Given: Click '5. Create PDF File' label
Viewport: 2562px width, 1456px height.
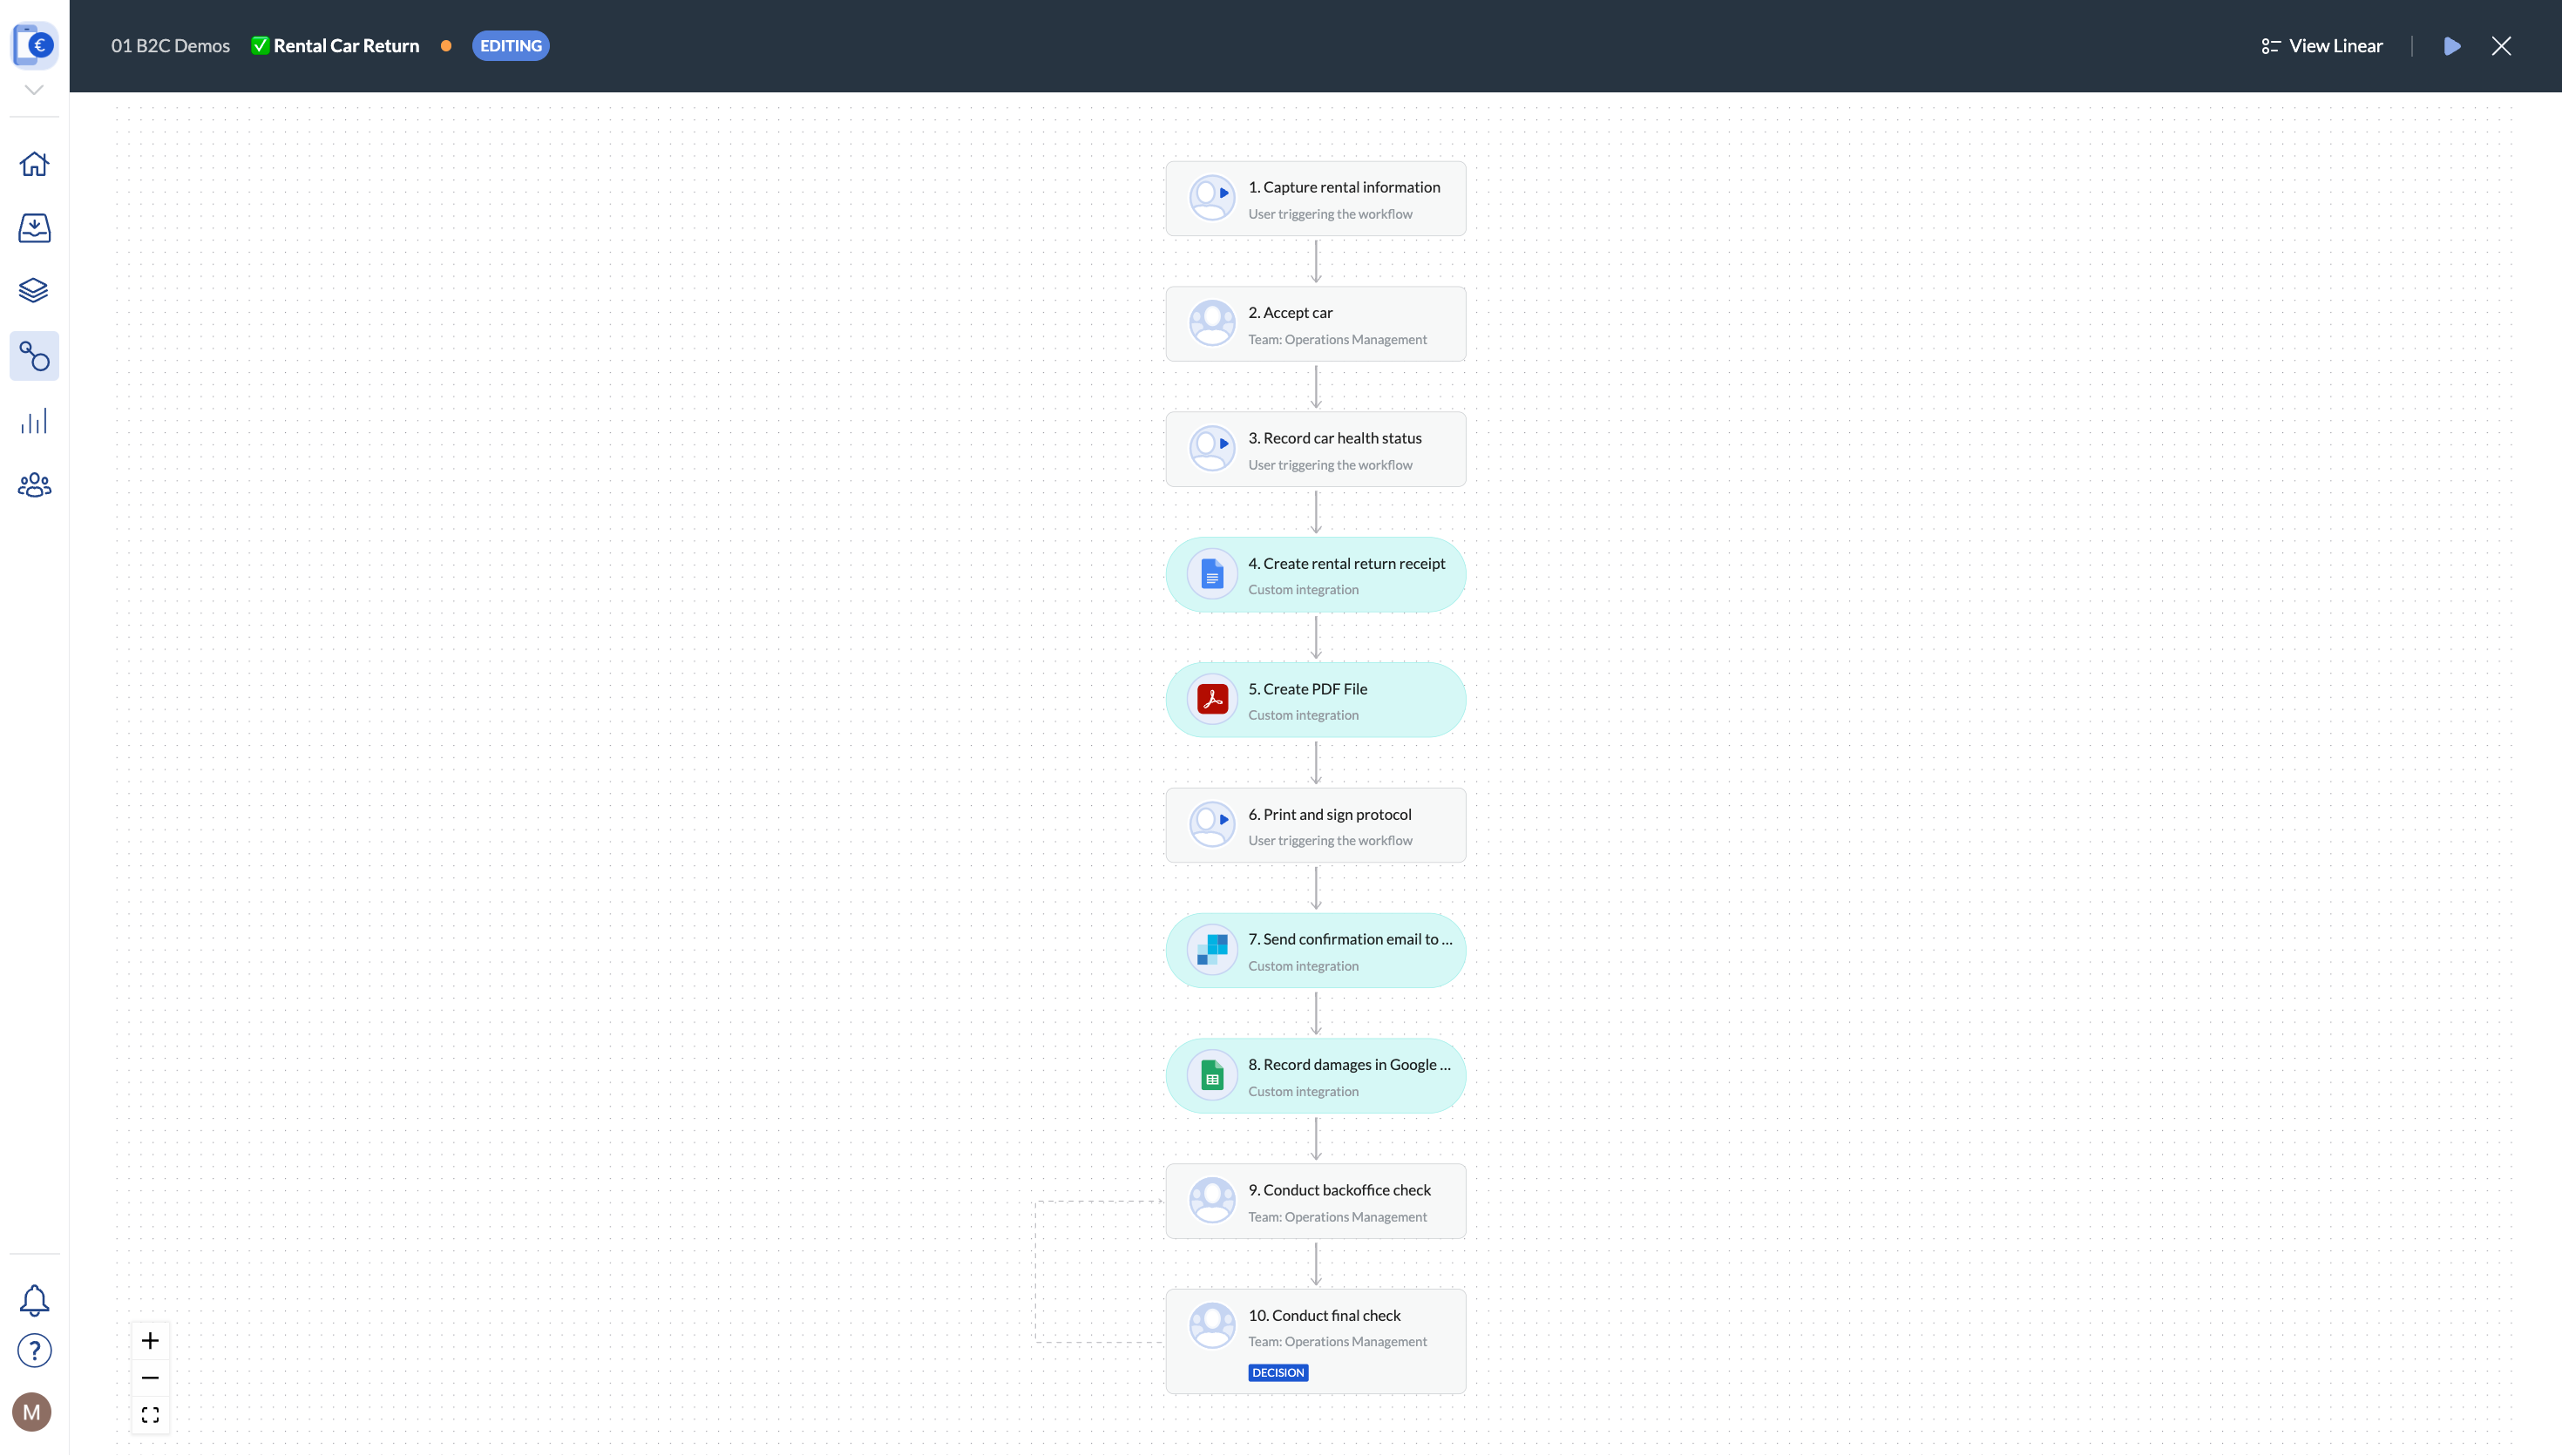Looking at the screenshot, I should pos(1307,689).
